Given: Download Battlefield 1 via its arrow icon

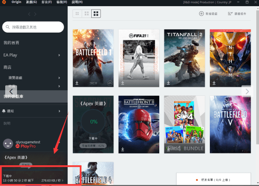Looking at the screenshot, I should pos(77,83).
